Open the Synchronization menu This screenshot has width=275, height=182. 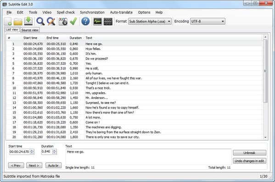click(92, 12)
